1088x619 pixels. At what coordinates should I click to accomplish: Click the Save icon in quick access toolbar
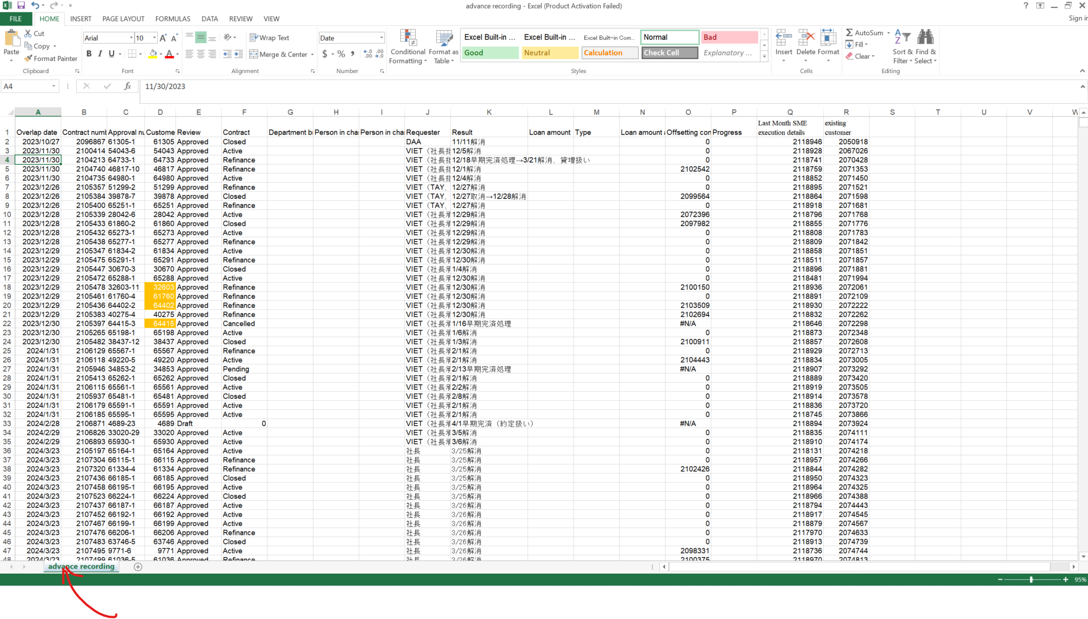click(21, 6)
